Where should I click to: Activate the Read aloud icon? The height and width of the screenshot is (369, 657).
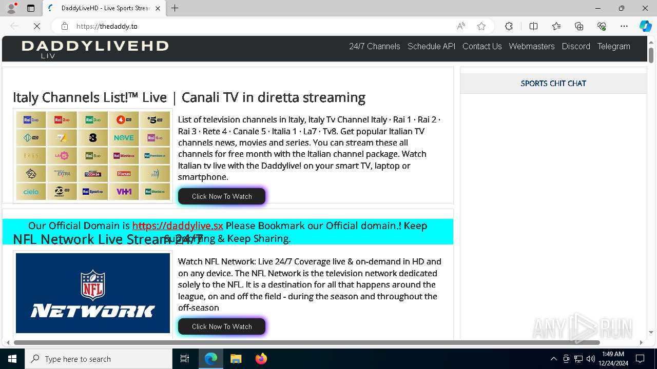[461, 26]
